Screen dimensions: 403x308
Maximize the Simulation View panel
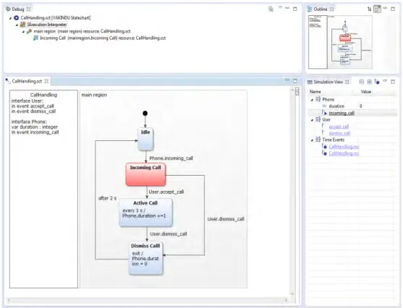pos(393,82)
